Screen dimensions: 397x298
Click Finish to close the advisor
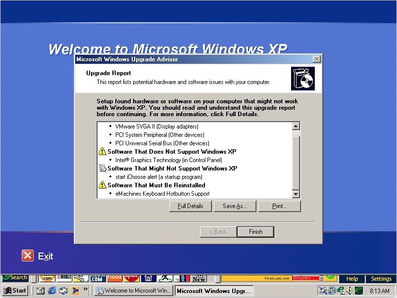[255, 232]
